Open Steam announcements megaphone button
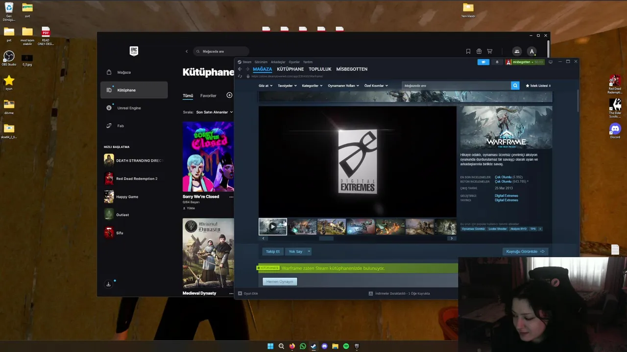The height and width of the screenshot is (352, 627). click(x=483, y=62)
